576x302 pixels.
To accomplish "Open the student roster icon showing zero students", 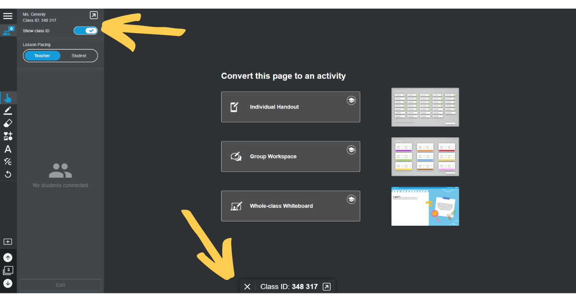I will (x=8, y=31).
